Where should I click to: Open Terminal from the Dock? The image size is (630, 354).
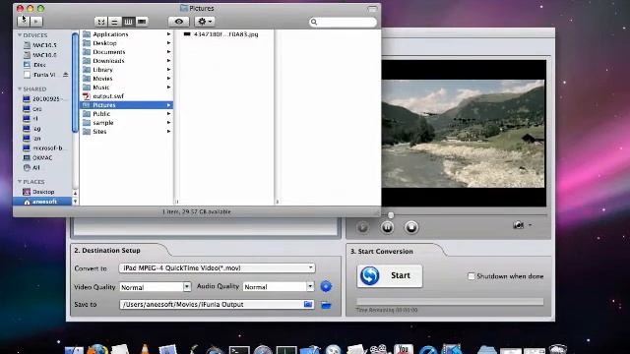tap(239, 350)
